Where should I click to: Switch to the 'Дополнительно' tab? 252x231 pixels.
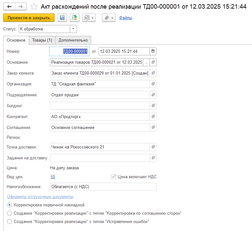pos(73,40)
